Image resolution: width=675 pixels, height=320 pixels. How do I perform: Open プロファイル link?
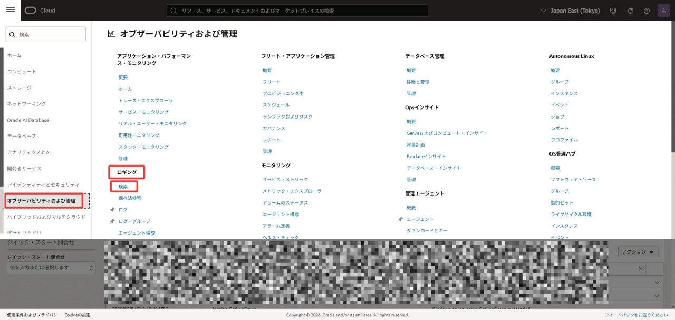(564, 140)
